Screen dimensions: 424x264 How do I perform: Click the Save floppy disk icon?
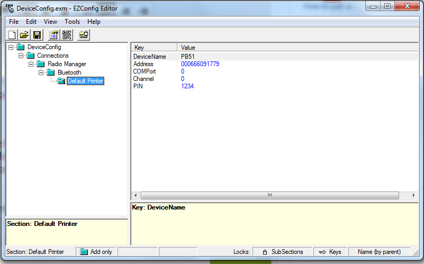click(37, 35)
